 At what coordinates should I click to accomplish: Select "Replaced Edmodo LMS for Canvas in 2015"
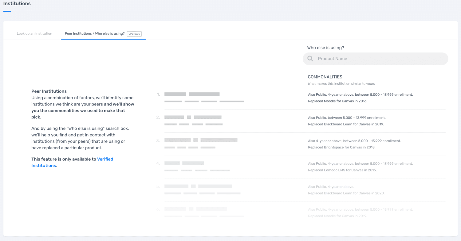point(342,170)
